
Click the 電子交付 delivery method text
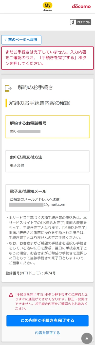click(17, 165)
